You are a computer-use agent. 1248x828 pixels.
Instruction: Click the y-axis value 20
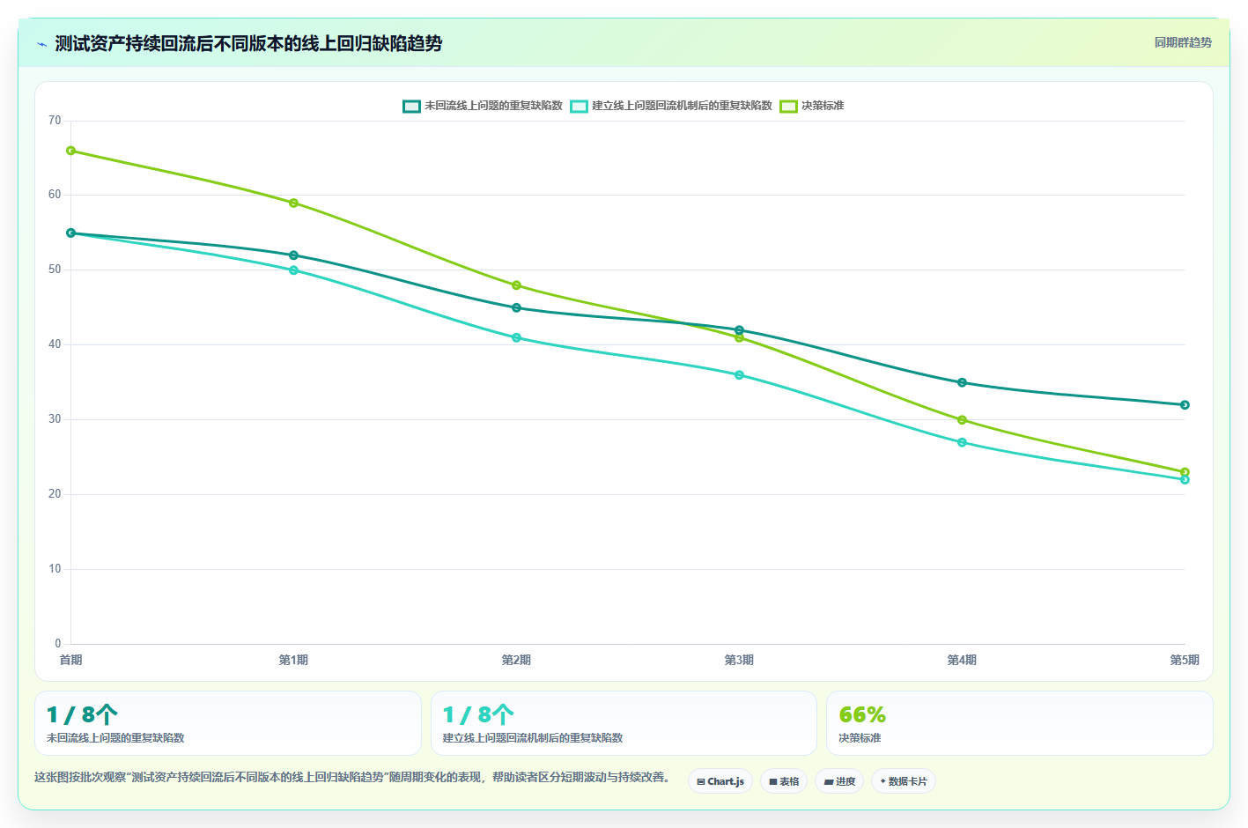point(55,494)
